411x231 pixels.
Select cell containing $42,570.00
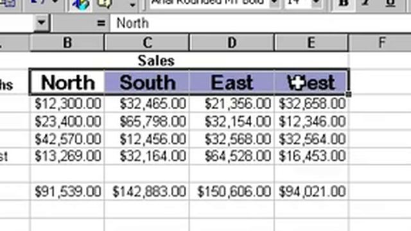[x=67, y=139]
